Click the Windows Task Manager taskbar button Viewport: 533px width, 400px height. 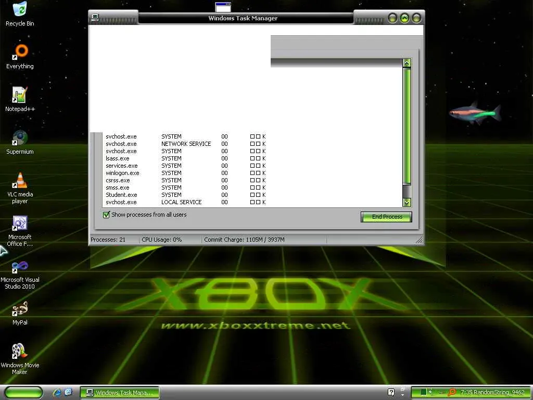click(x=120, y=393)
